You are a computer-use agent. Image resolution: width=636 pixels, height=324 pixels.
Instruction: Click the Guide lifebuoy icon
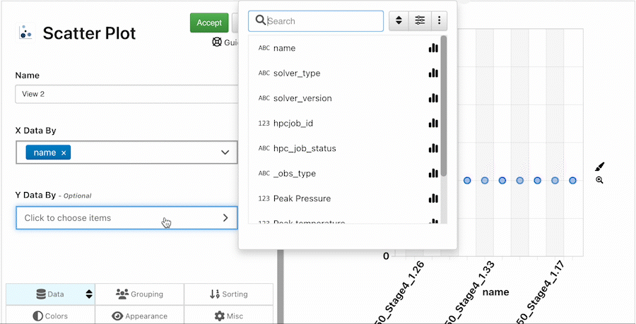tap(217, 42)
